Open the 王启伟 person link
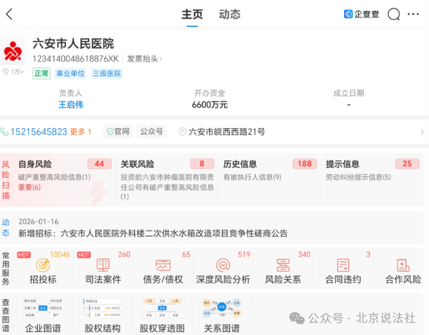Viewport: 429px width, 335px height. click(x=71, y=104)
